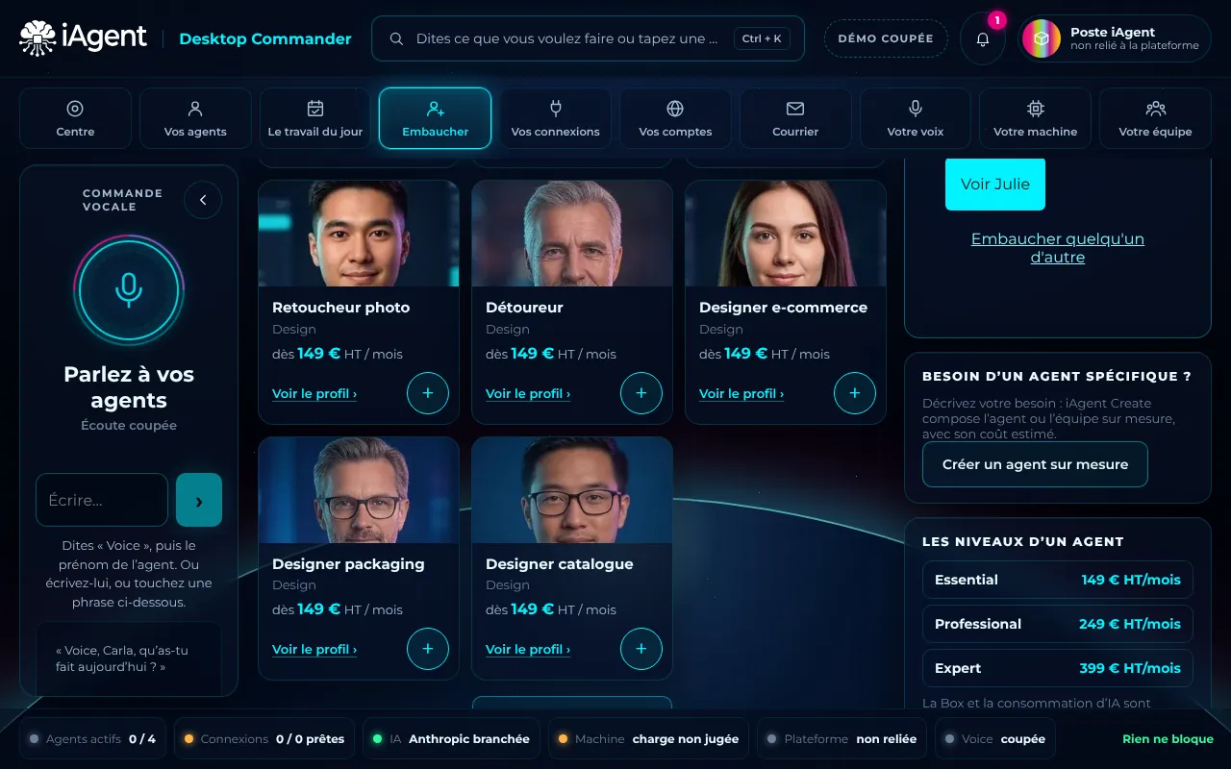The height and width of the screenshot is (769, 1231).
Task: View Designer e-commerce profile link
Action: pyautogui.click(x=741, y=393)
